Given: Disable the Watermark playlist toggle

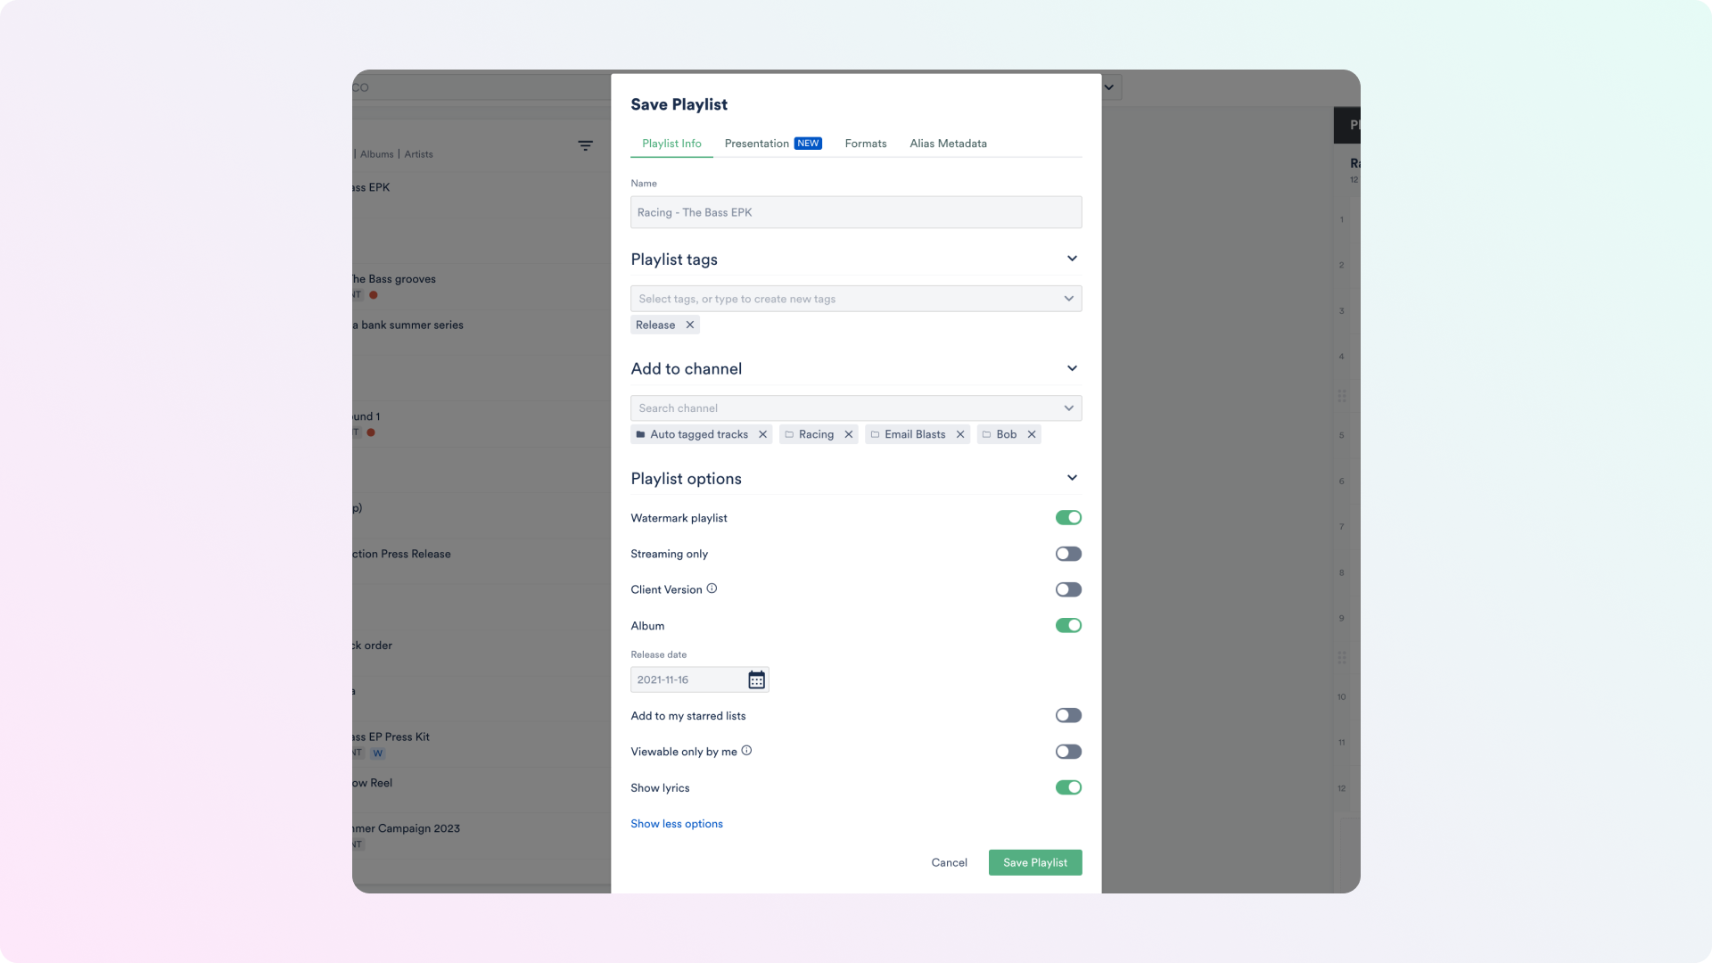Looking at the screenshot, I should pyautogui.click(x=1067, y=518).
